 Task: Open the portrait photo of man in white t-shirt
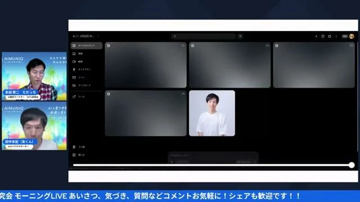click(x=212, y=113)
